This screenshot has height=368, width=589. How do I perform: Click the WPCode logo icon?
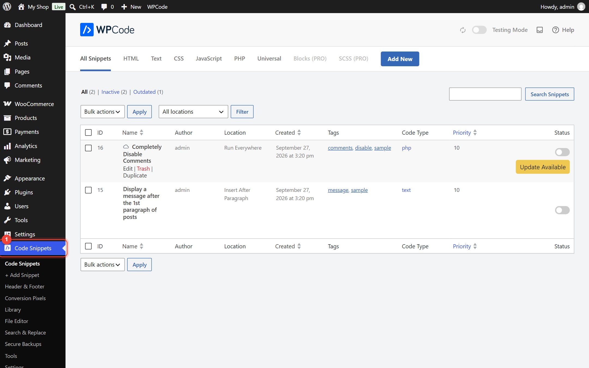(x=87, y=29)
